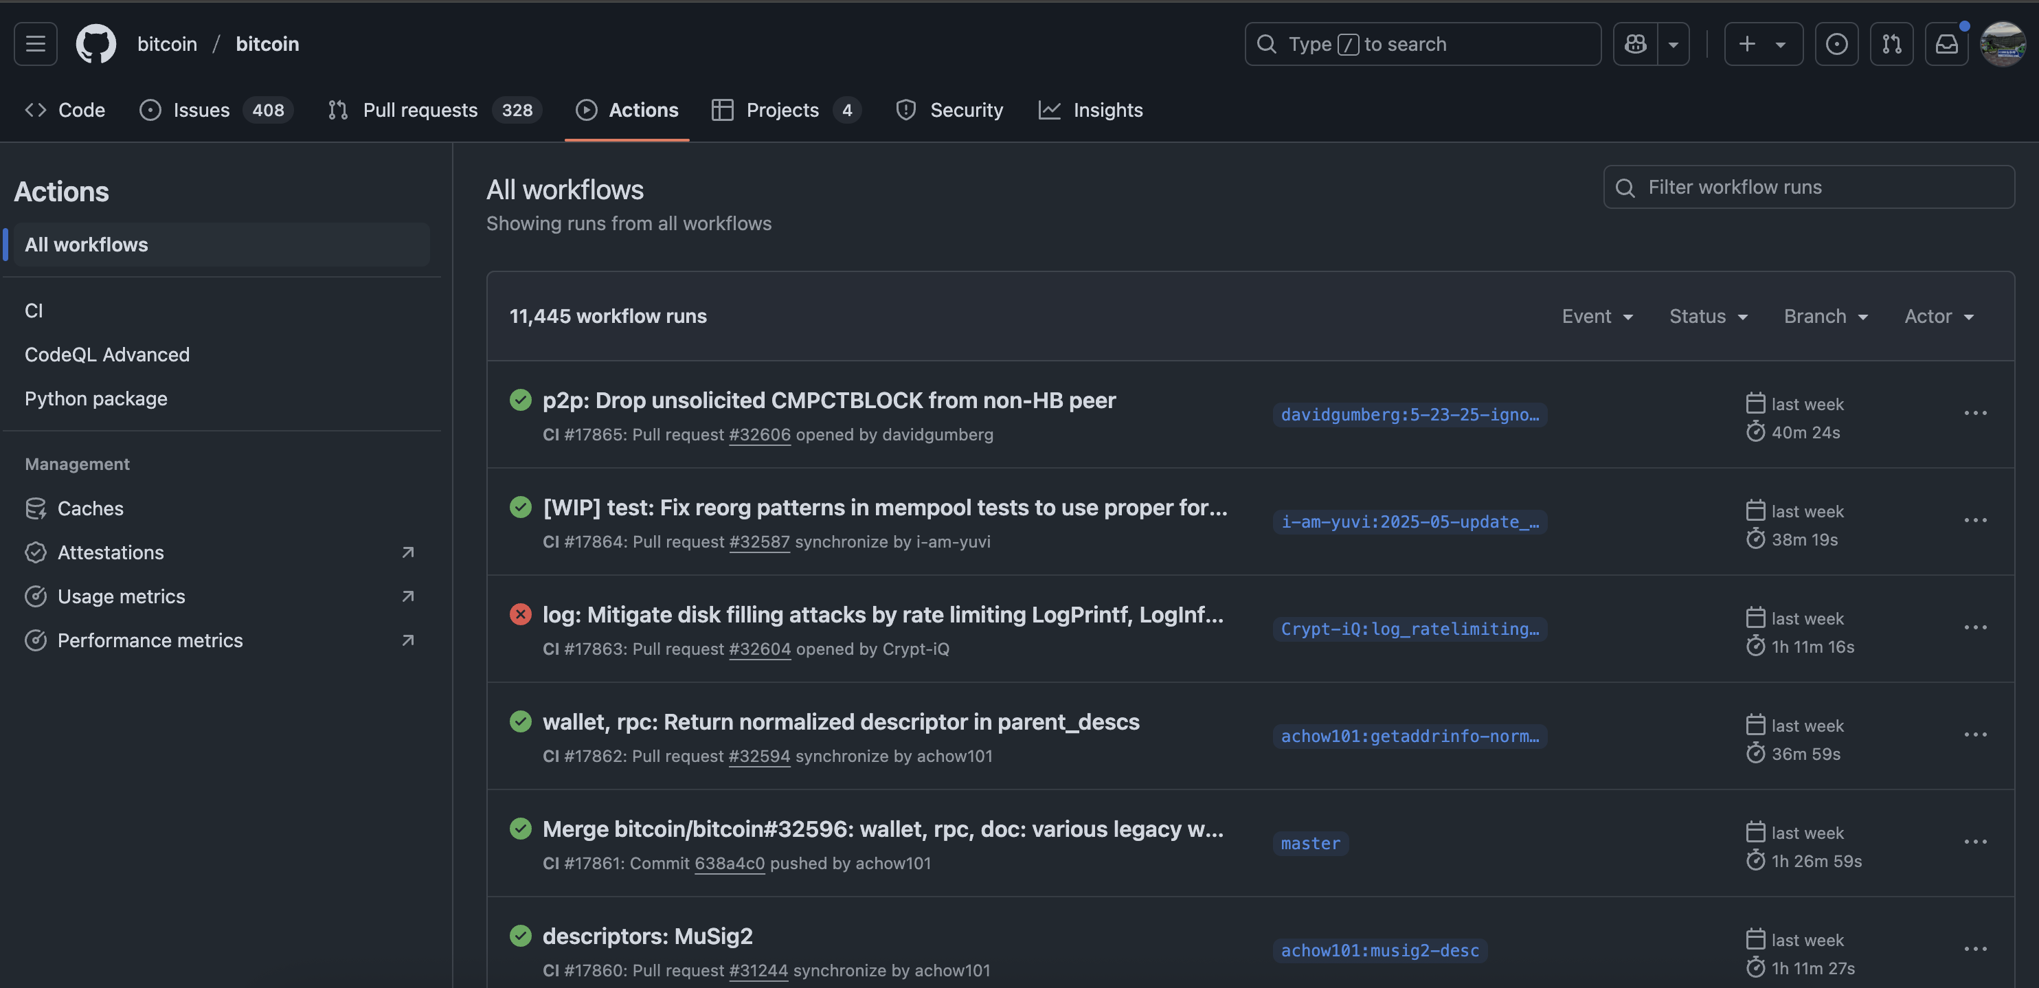Switch to the Security tab
The width and height of the screenshot is (2039, 988).
point(949,110)
